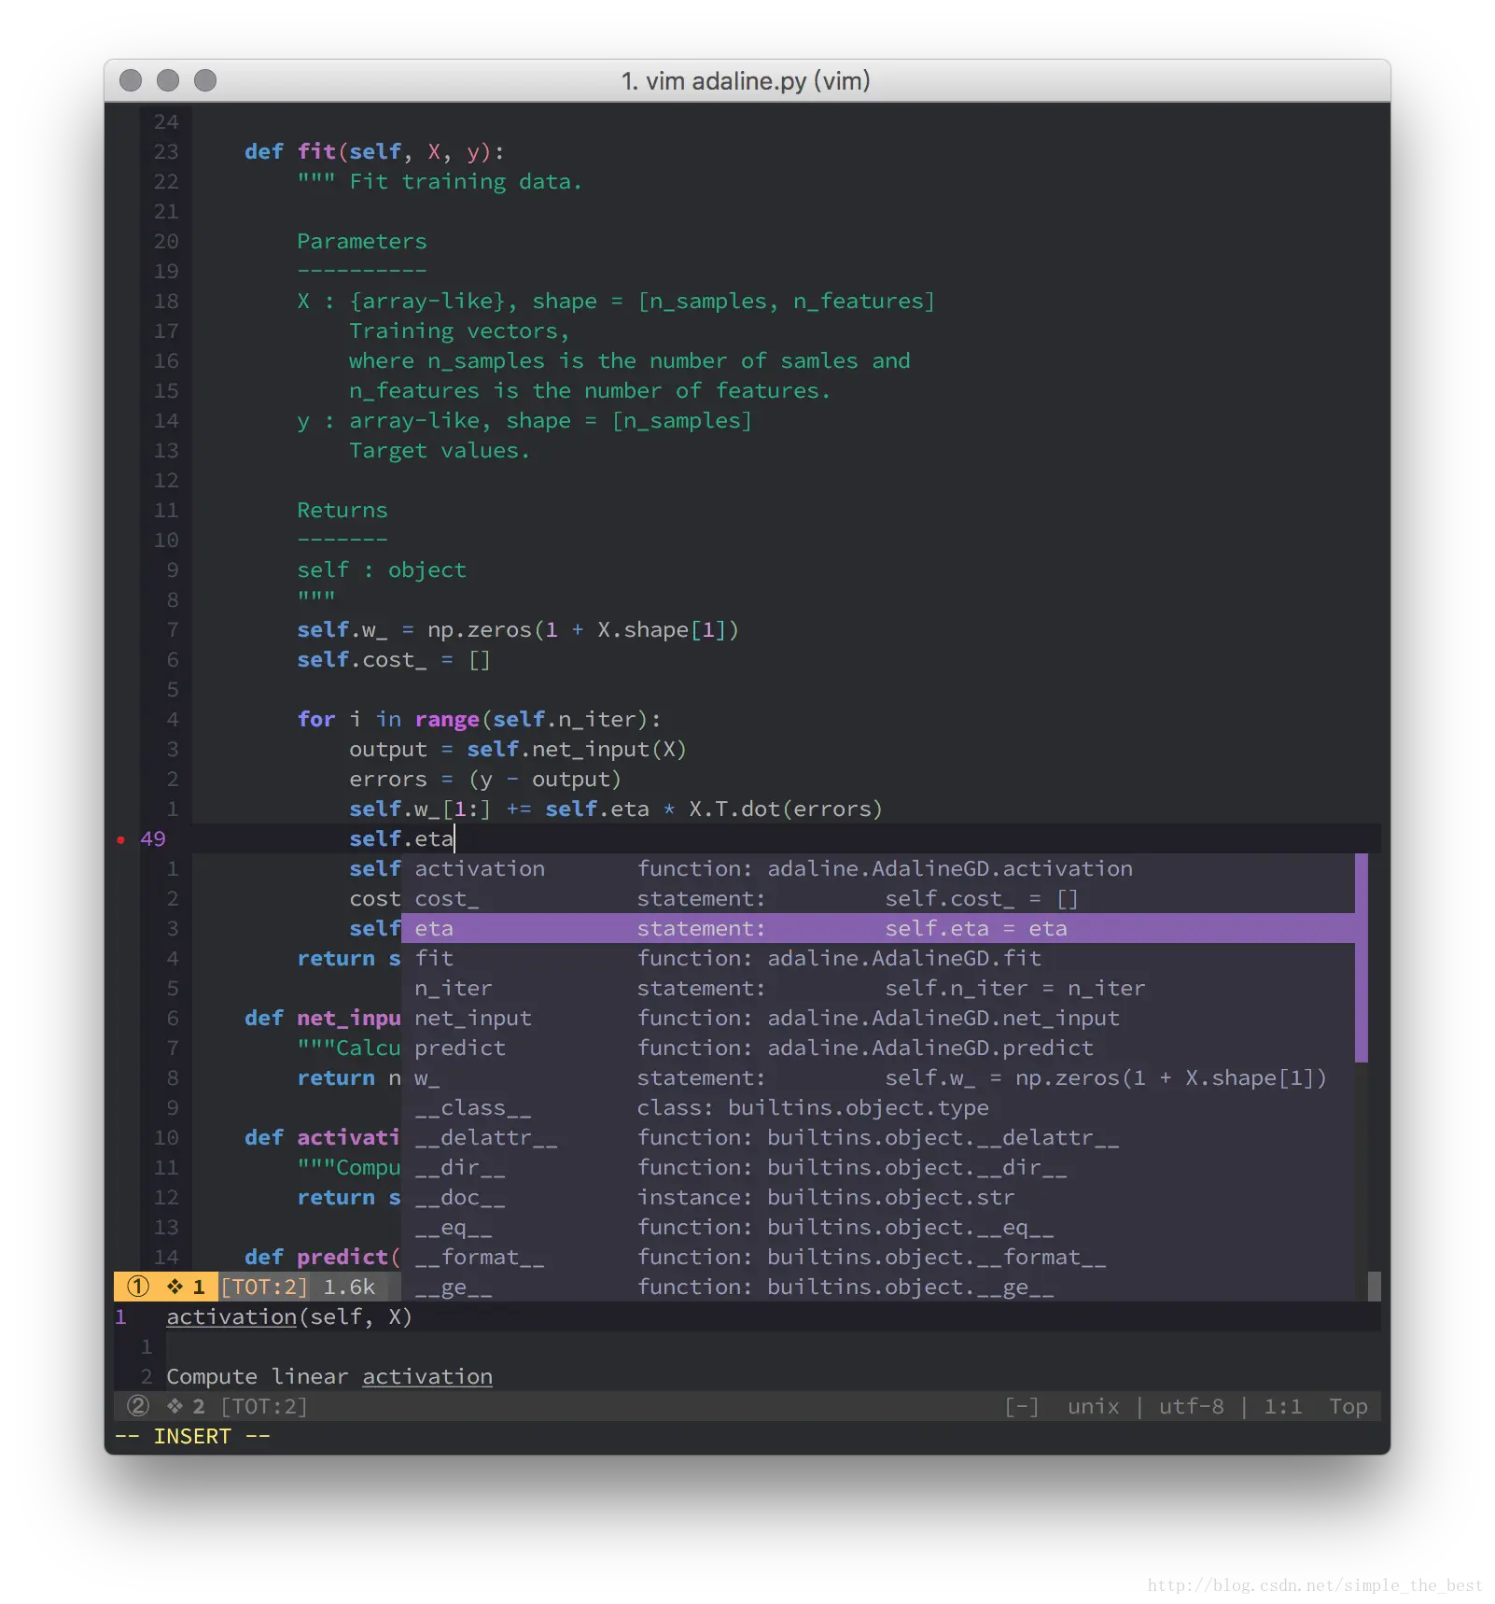Place cursor on the np.zeros assignment line

click(x=518, y=629)
